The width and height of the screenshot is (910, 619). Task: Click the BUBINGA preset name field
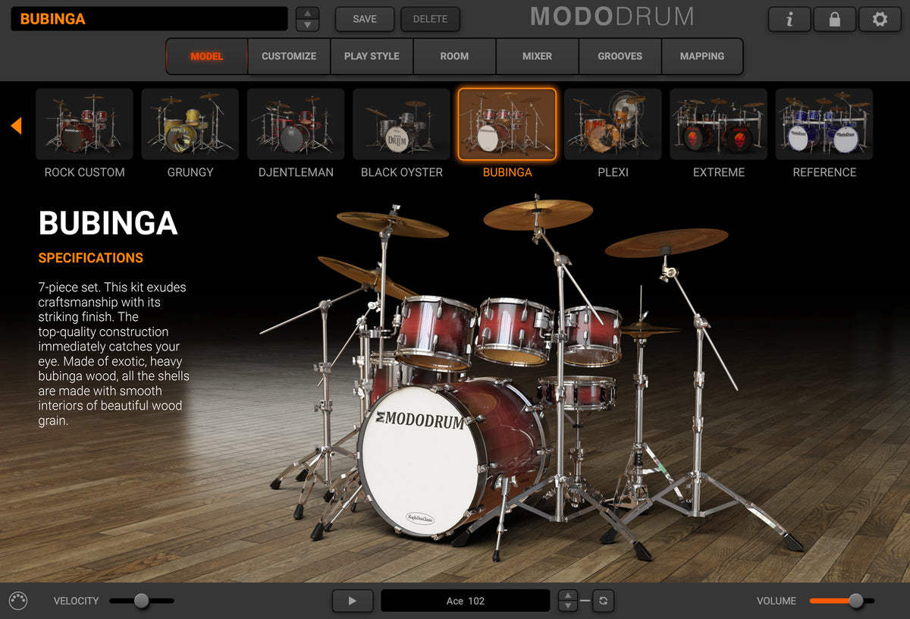149,19
